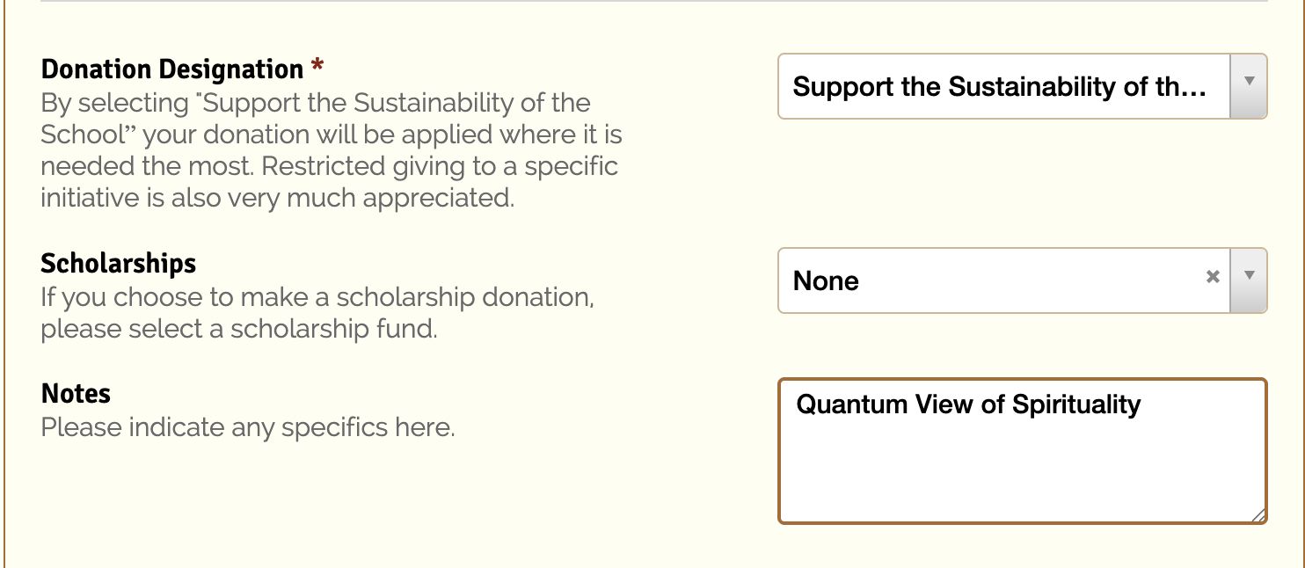Click "initiative is also very much appreciated" line

[x=277, y=199]
